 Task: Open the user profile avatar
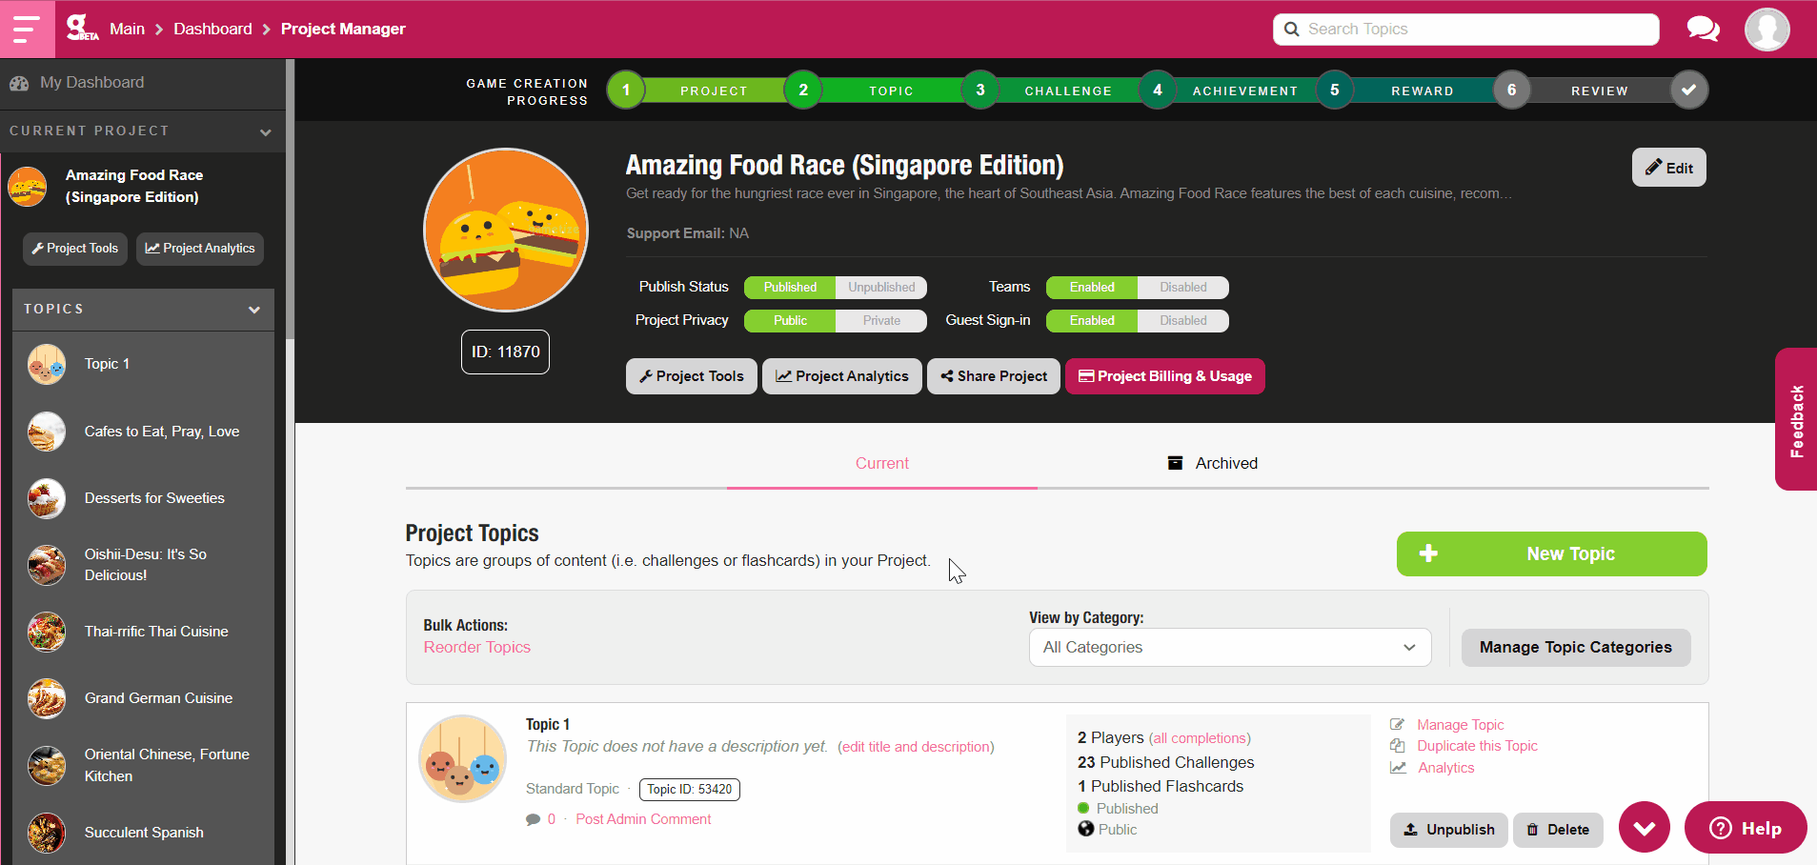pyautogui.click(x=1767, y=30)
